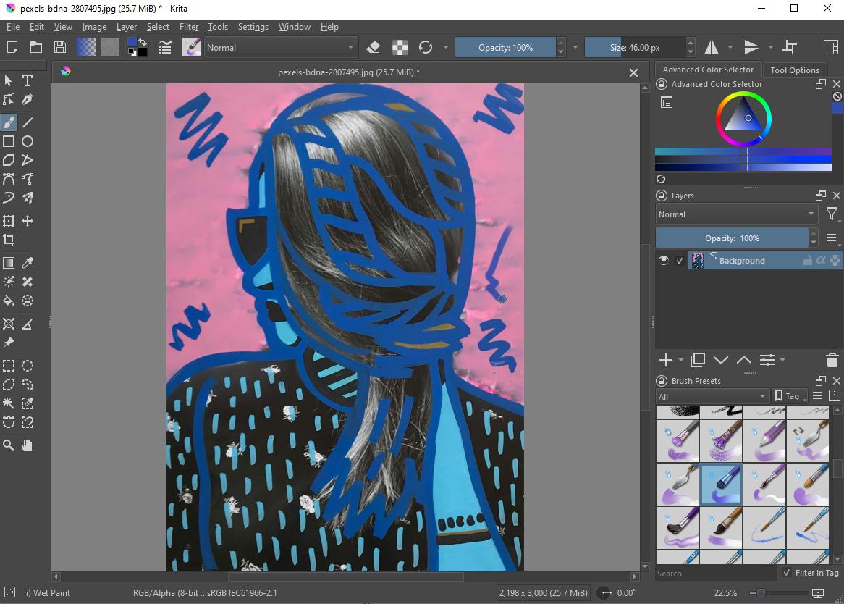Open the layer blending mode dropdown
Image resolution: width=844 pixels, height=604 pixels.
[x=735, y=214]
